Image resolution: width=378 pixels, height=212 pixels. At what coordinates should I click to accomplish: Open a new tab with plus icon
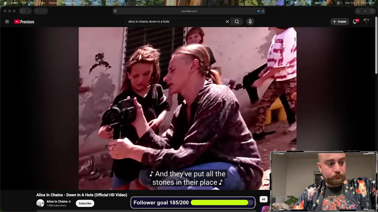pyautogui.click(x=365, y=11)
